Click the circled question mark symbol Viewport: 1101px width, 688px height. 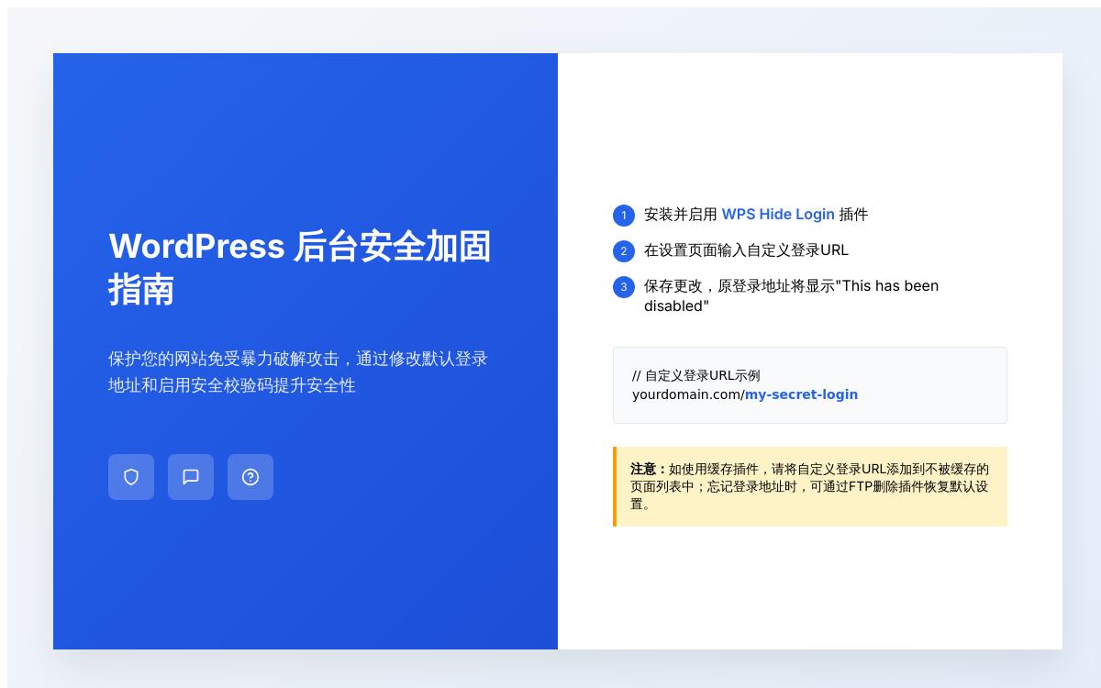point(250,477)
